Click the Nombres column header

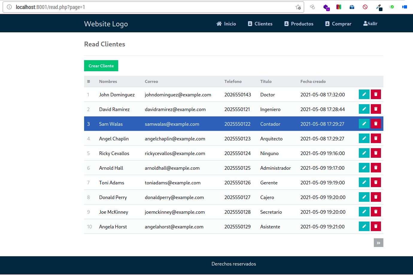click(108, 81)
